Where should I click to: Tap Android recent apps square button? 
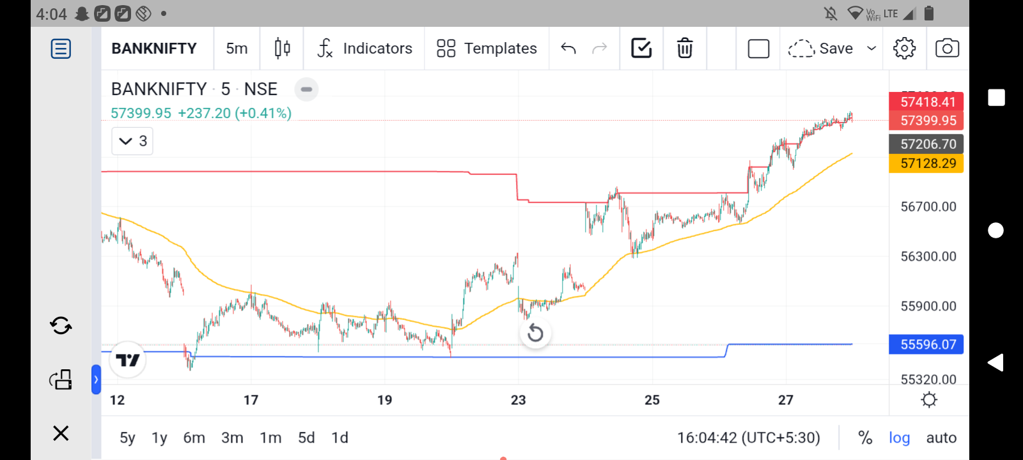click(x=996, y=97)
